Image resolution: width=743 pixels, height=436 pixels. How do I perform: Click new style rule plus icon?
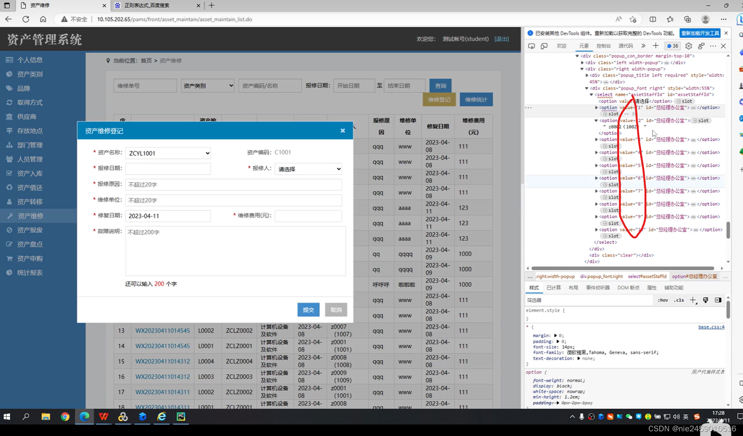(x=693, y=300)
